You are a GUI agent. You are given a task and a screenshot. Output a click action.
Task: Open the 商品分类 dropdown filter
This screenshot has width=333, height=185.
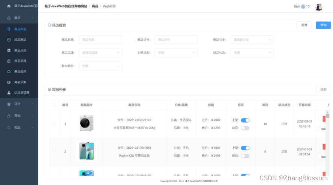click(252, 40)
